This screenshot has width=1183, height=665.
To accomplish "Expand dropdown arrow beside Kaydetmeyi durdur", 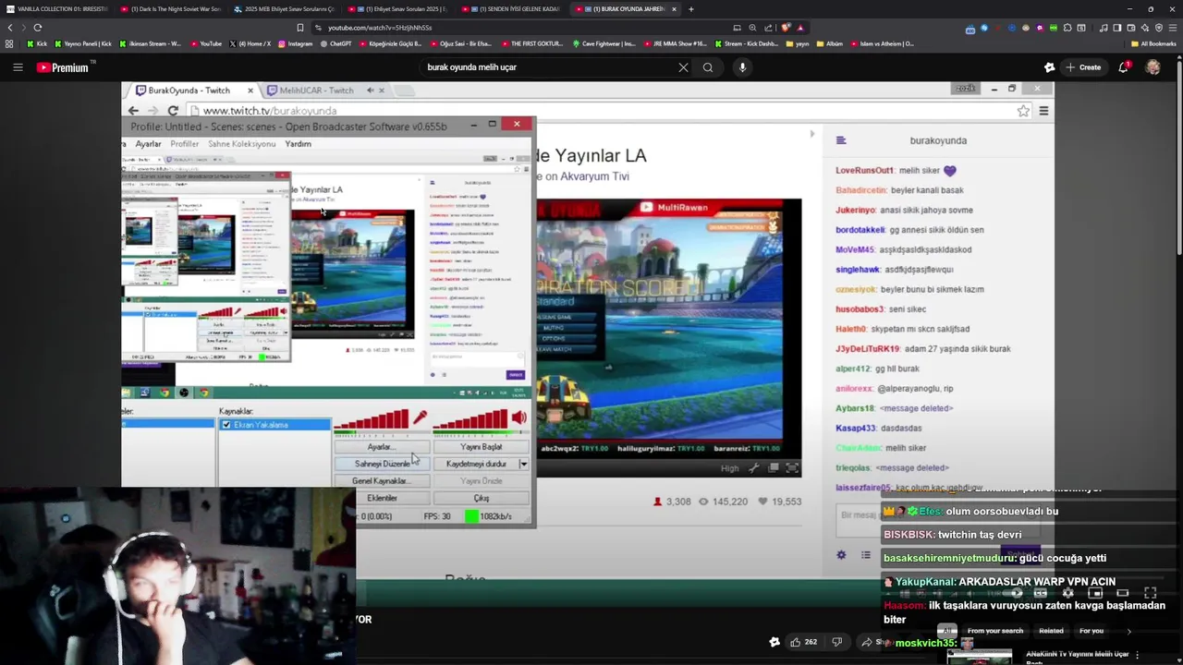I will [524, 464].
